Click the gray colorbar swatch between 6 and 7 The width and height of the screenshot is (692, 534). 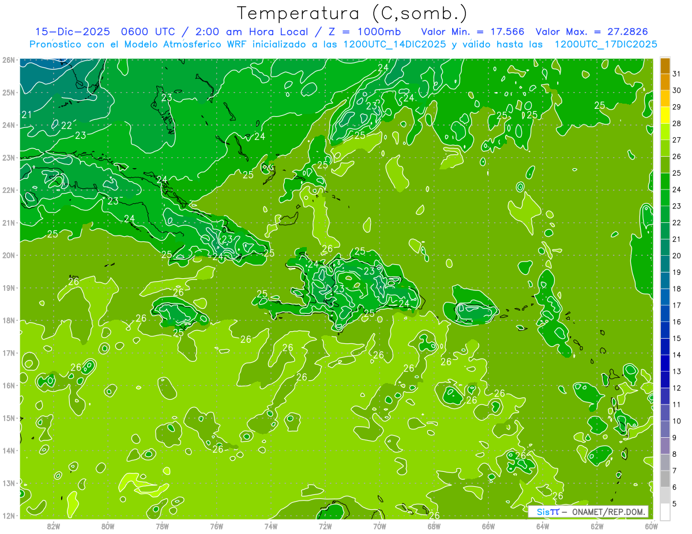pos(665,479)
